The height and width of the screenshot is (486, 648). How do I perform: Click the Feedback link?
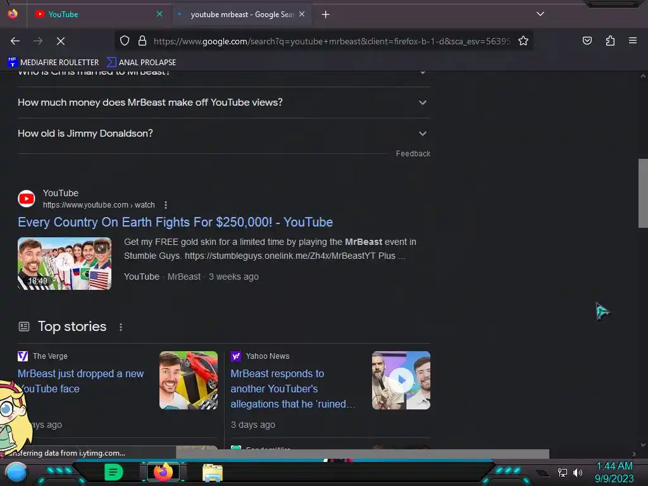413,154
